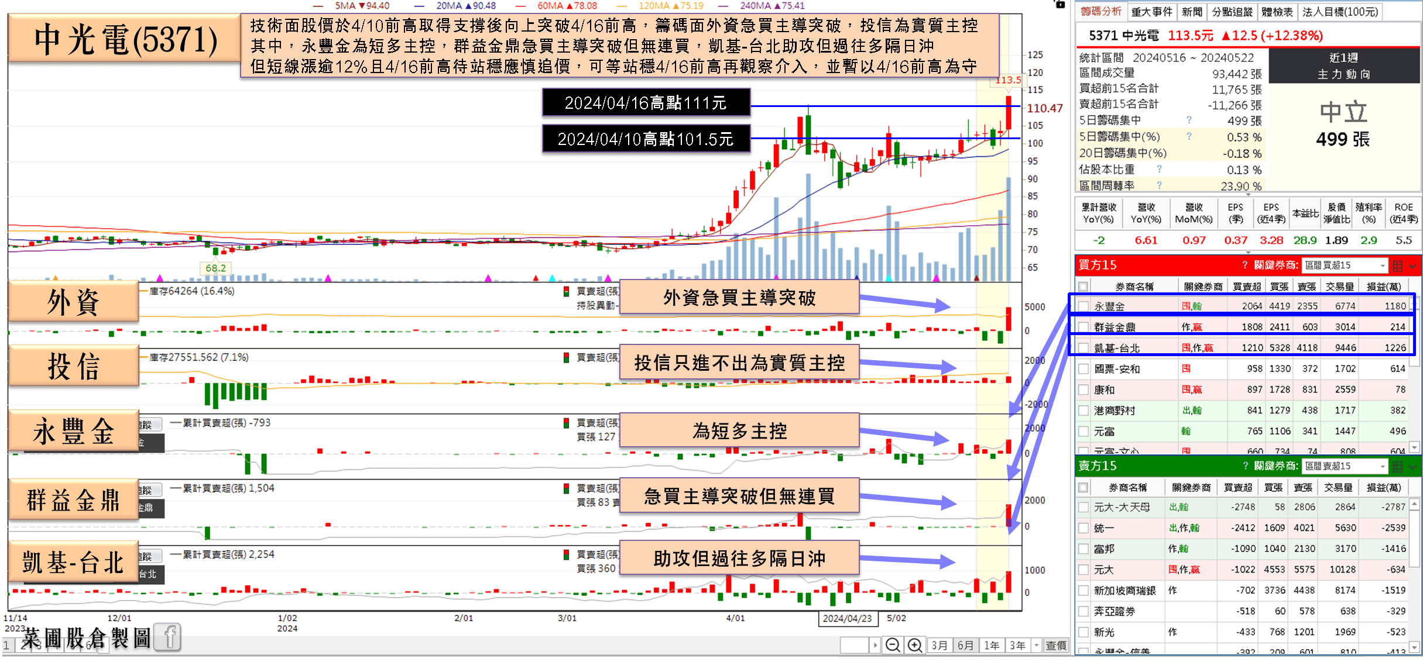Click the 20MA 90.48 moving average label
The height and width of the screenshot is (669, 1423).
pyautogui.click(x=465, y=6)
